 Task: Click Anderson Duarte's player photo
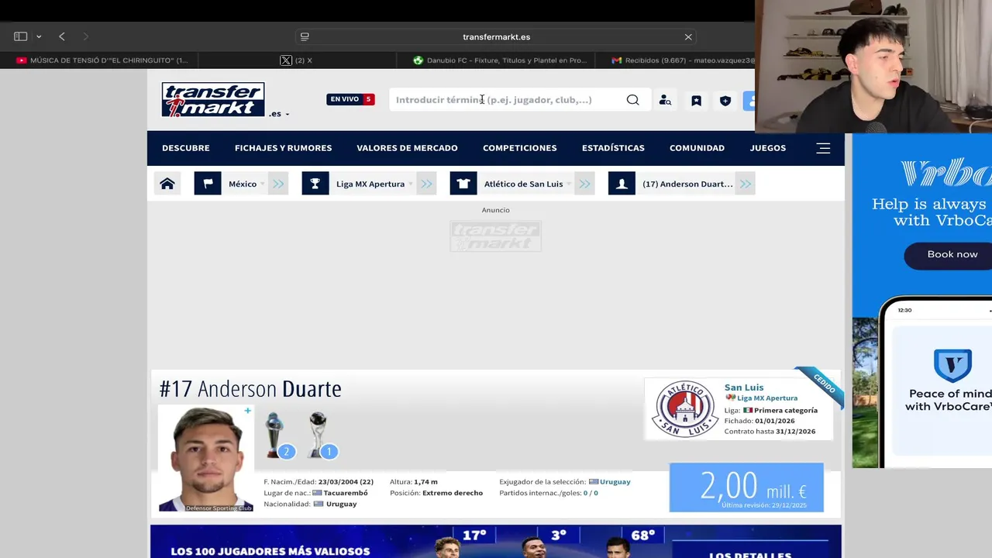205,459
